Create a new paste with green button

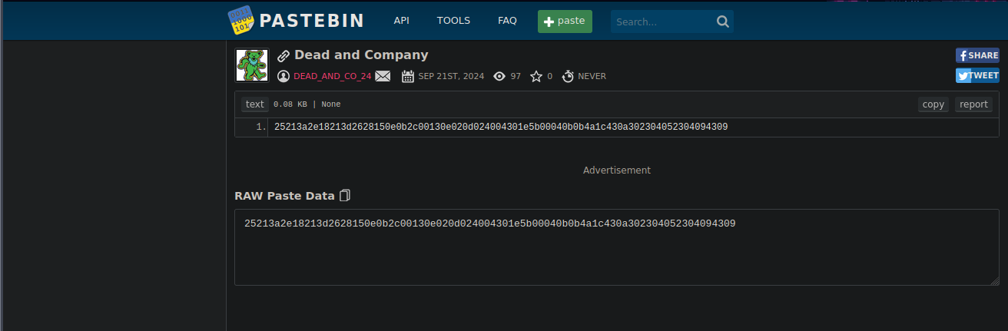pyautogui.click(x=565, y=21)
